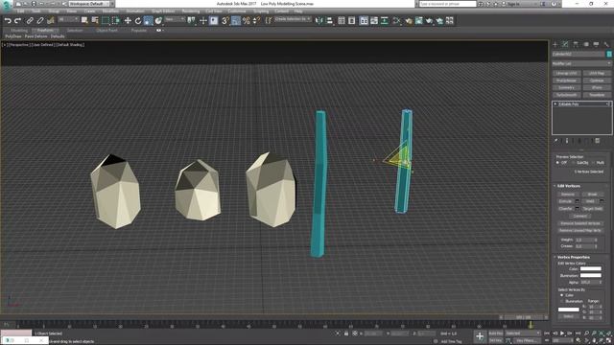The width and height of the screenshot is (614, 345).
Task: Select the SubObj preview selection radio
Action: 574,163
